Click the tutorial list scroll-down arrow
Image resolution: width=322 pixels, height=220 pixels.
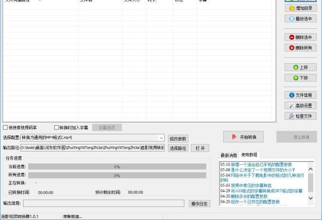(x=311, y=198)
